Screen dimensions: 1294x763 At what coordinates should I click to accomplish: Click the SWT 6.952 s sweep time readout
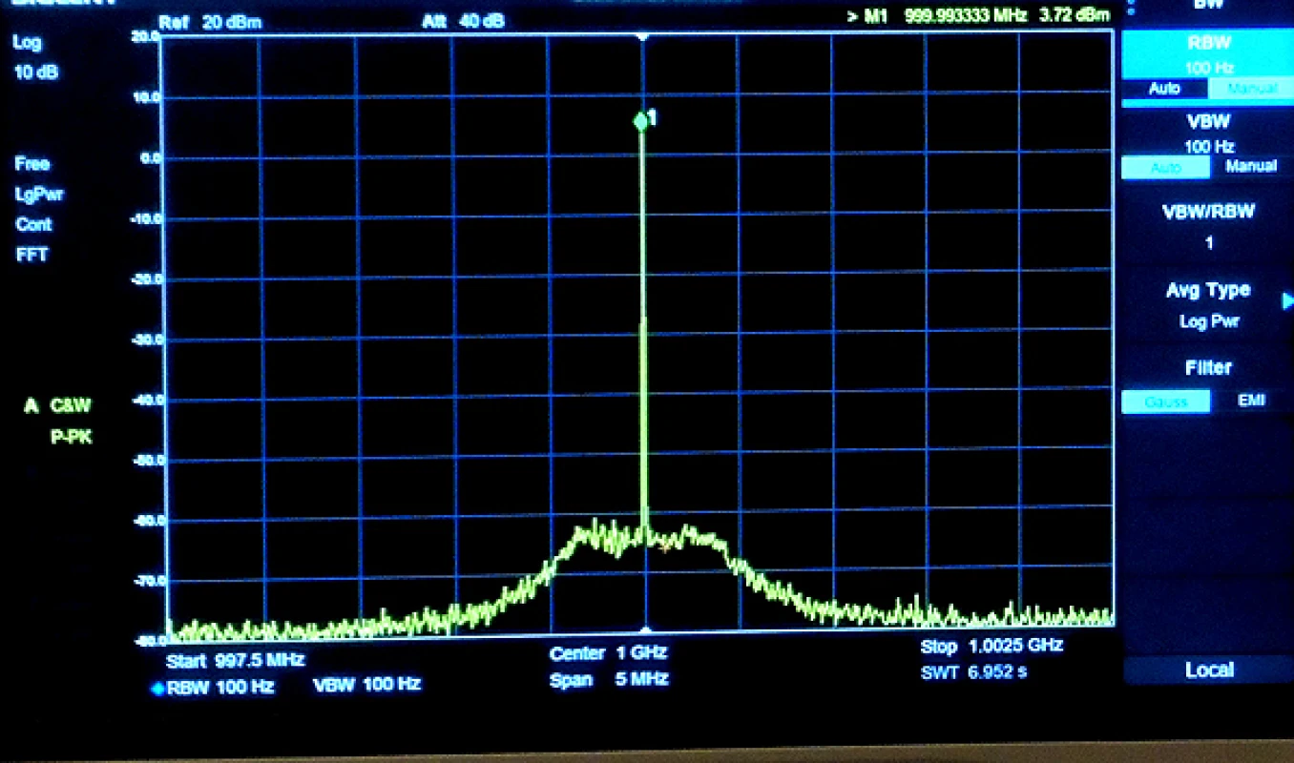click(x=973, y=672)
